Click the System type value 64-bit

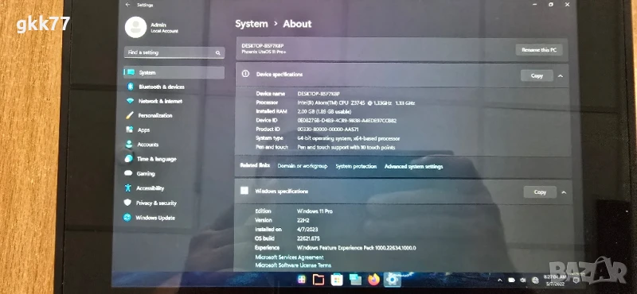point(349,138)
